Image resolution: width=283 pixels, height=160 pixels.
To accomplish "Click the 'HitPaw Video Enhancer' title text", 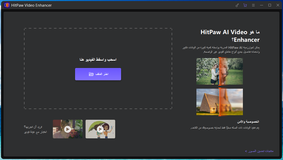I will [x=31, y=5].
